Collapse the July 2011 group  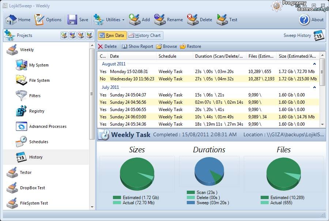(314, 87)
